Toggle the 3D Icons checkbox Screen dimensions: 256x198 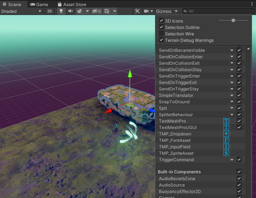161,20
